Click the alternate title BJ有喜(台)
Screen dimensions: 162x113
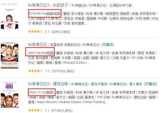79,5
